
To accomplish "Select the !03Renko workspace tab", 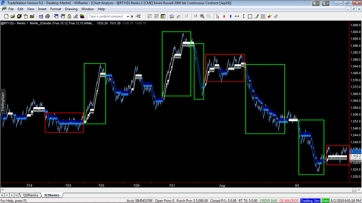I will (x=52, y=195).
